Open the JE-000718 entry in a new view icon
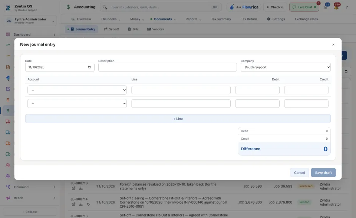This screenshot has height=218, width=356. coord(73,188)
